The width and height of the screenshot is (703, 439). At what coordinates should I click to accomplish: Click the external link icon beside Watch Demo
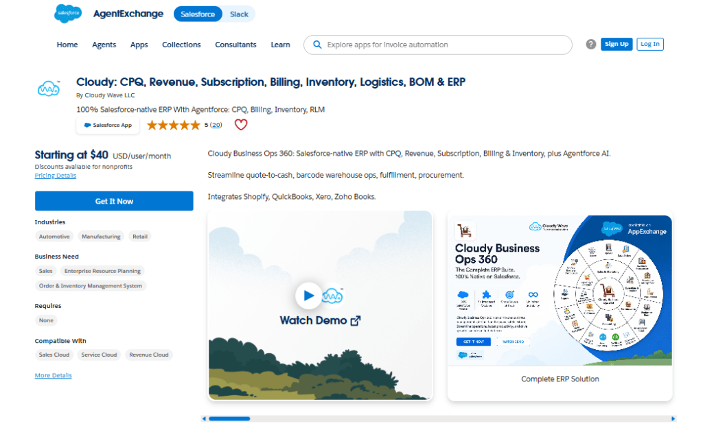point(356,320)
